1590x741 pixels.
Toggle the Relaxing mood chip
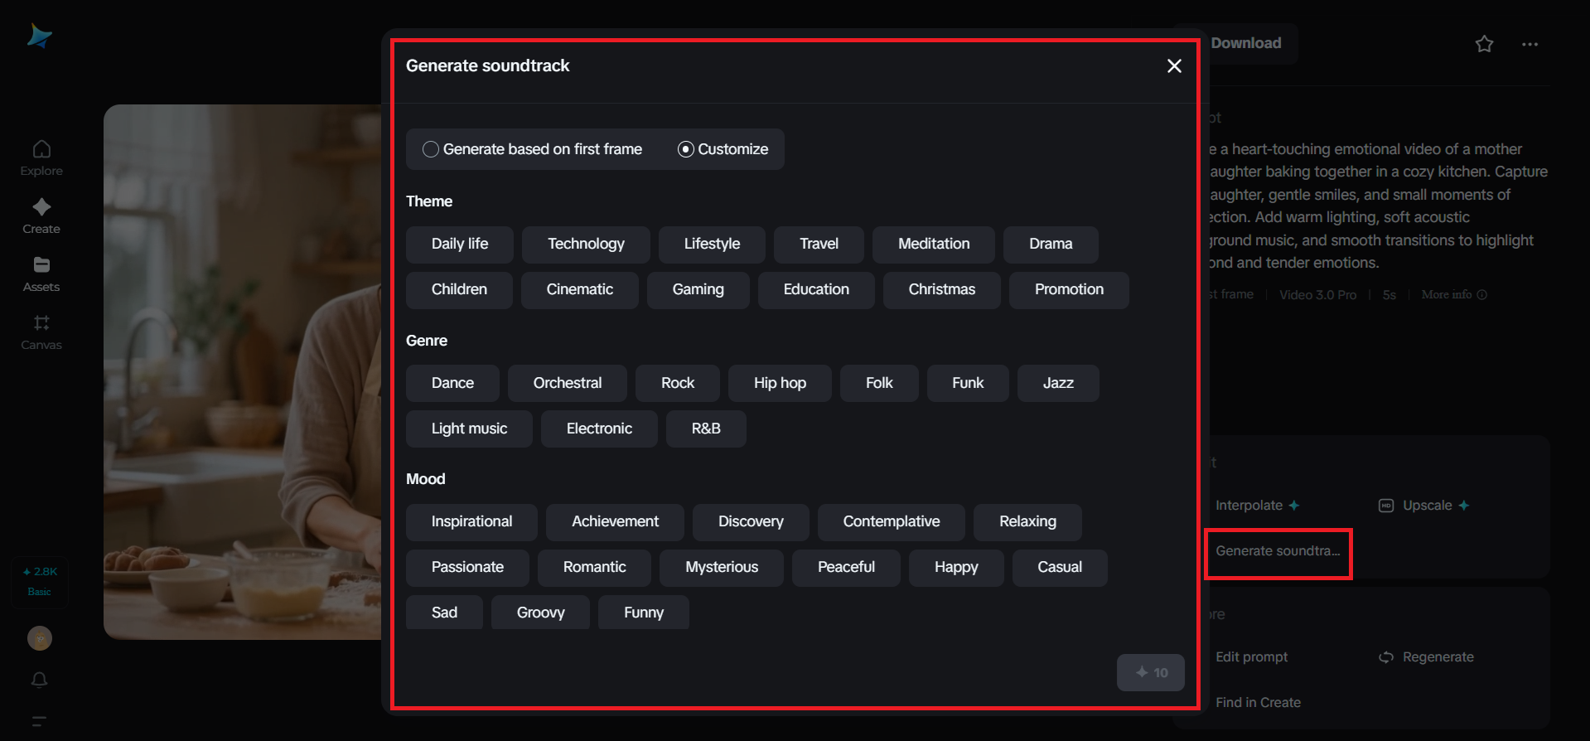tap(1027, 521)
